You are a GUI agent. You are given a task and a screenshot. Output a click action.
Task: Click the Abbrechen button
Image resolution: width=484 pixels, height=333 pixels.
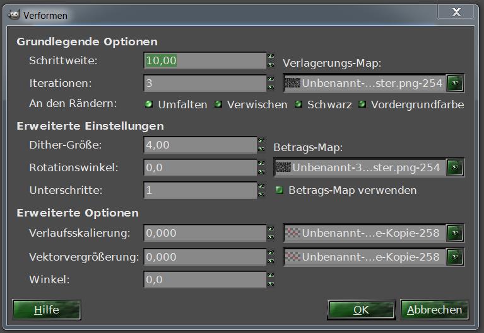pyautogui.click(x=434, y=310)
